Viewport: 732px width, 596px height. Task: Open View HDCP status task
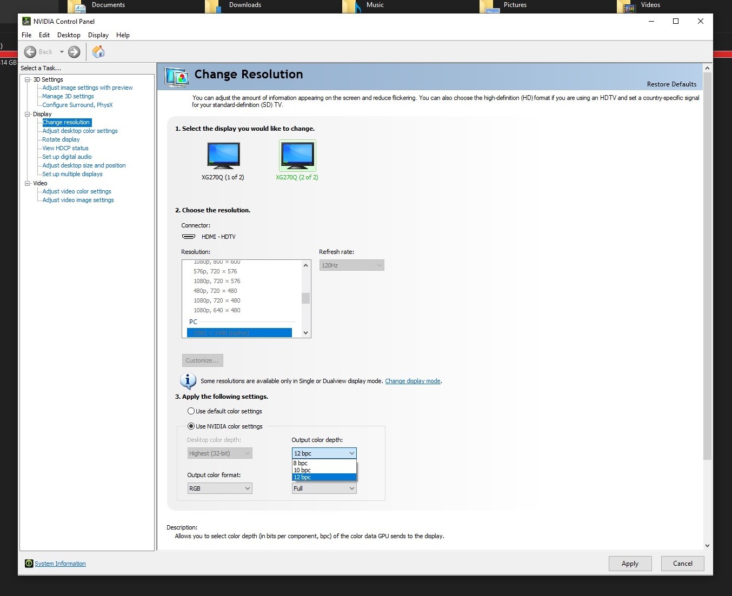click(65, 148)
